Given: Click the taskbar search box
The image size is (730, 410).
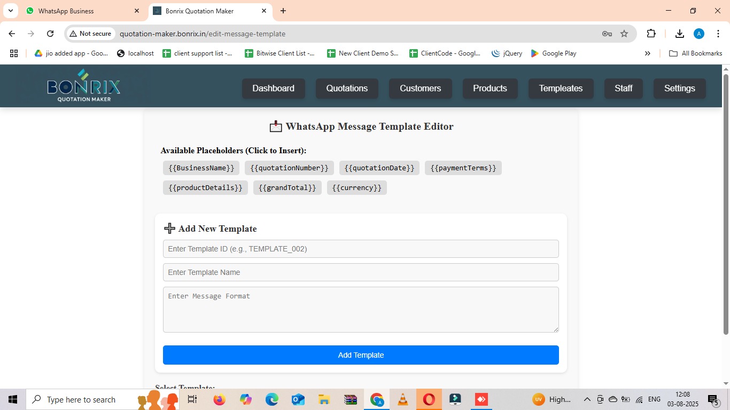Looking at the screenshot, I should [102, 399].
